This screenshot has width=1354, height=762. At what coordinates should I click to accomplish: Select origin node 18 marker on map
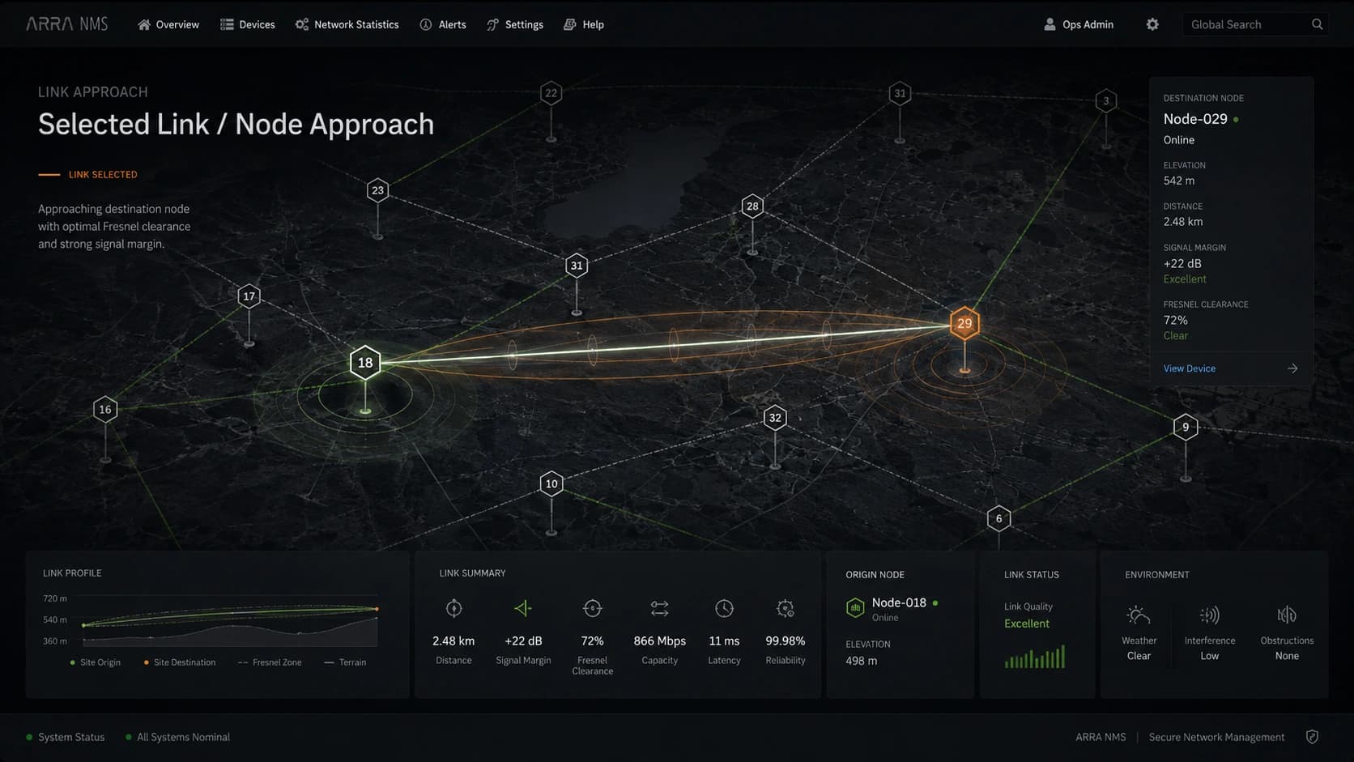point(365,363)
